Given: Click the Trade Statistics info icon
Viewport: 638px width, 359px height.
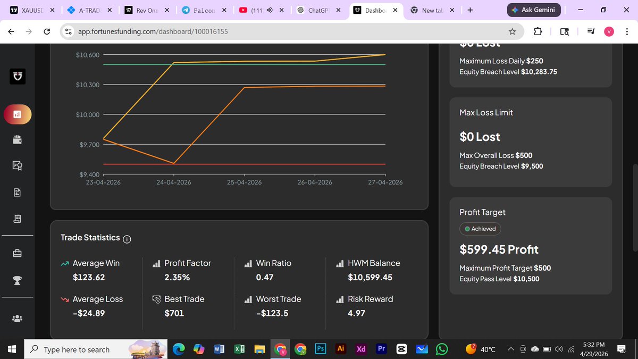Looking at the screenshot, I should click(x=127, y=239).
